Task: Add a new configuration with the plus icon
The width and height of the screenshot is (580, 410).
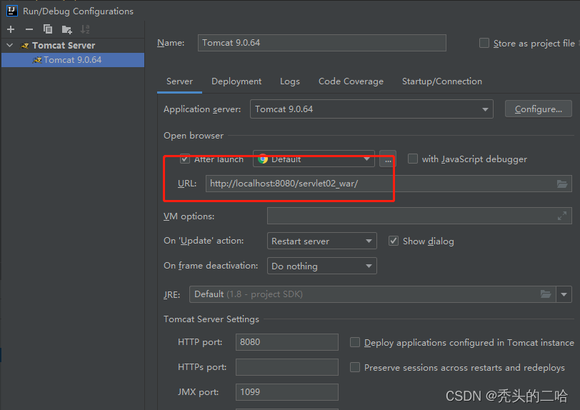Action: coord(11,29)
